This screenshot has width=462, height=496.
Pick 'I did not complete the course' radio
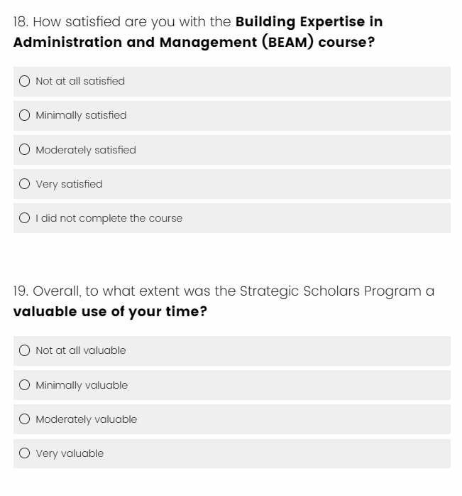click(x=25, y=218)
